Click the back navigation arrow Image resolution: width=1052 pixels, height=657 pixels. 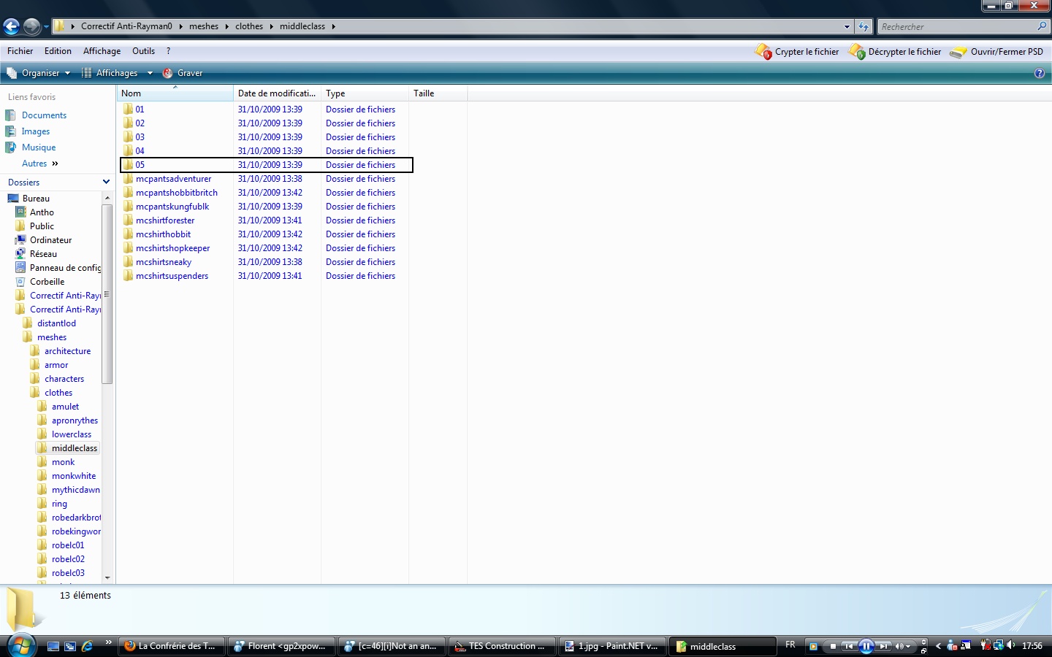[x=12, y=27]
